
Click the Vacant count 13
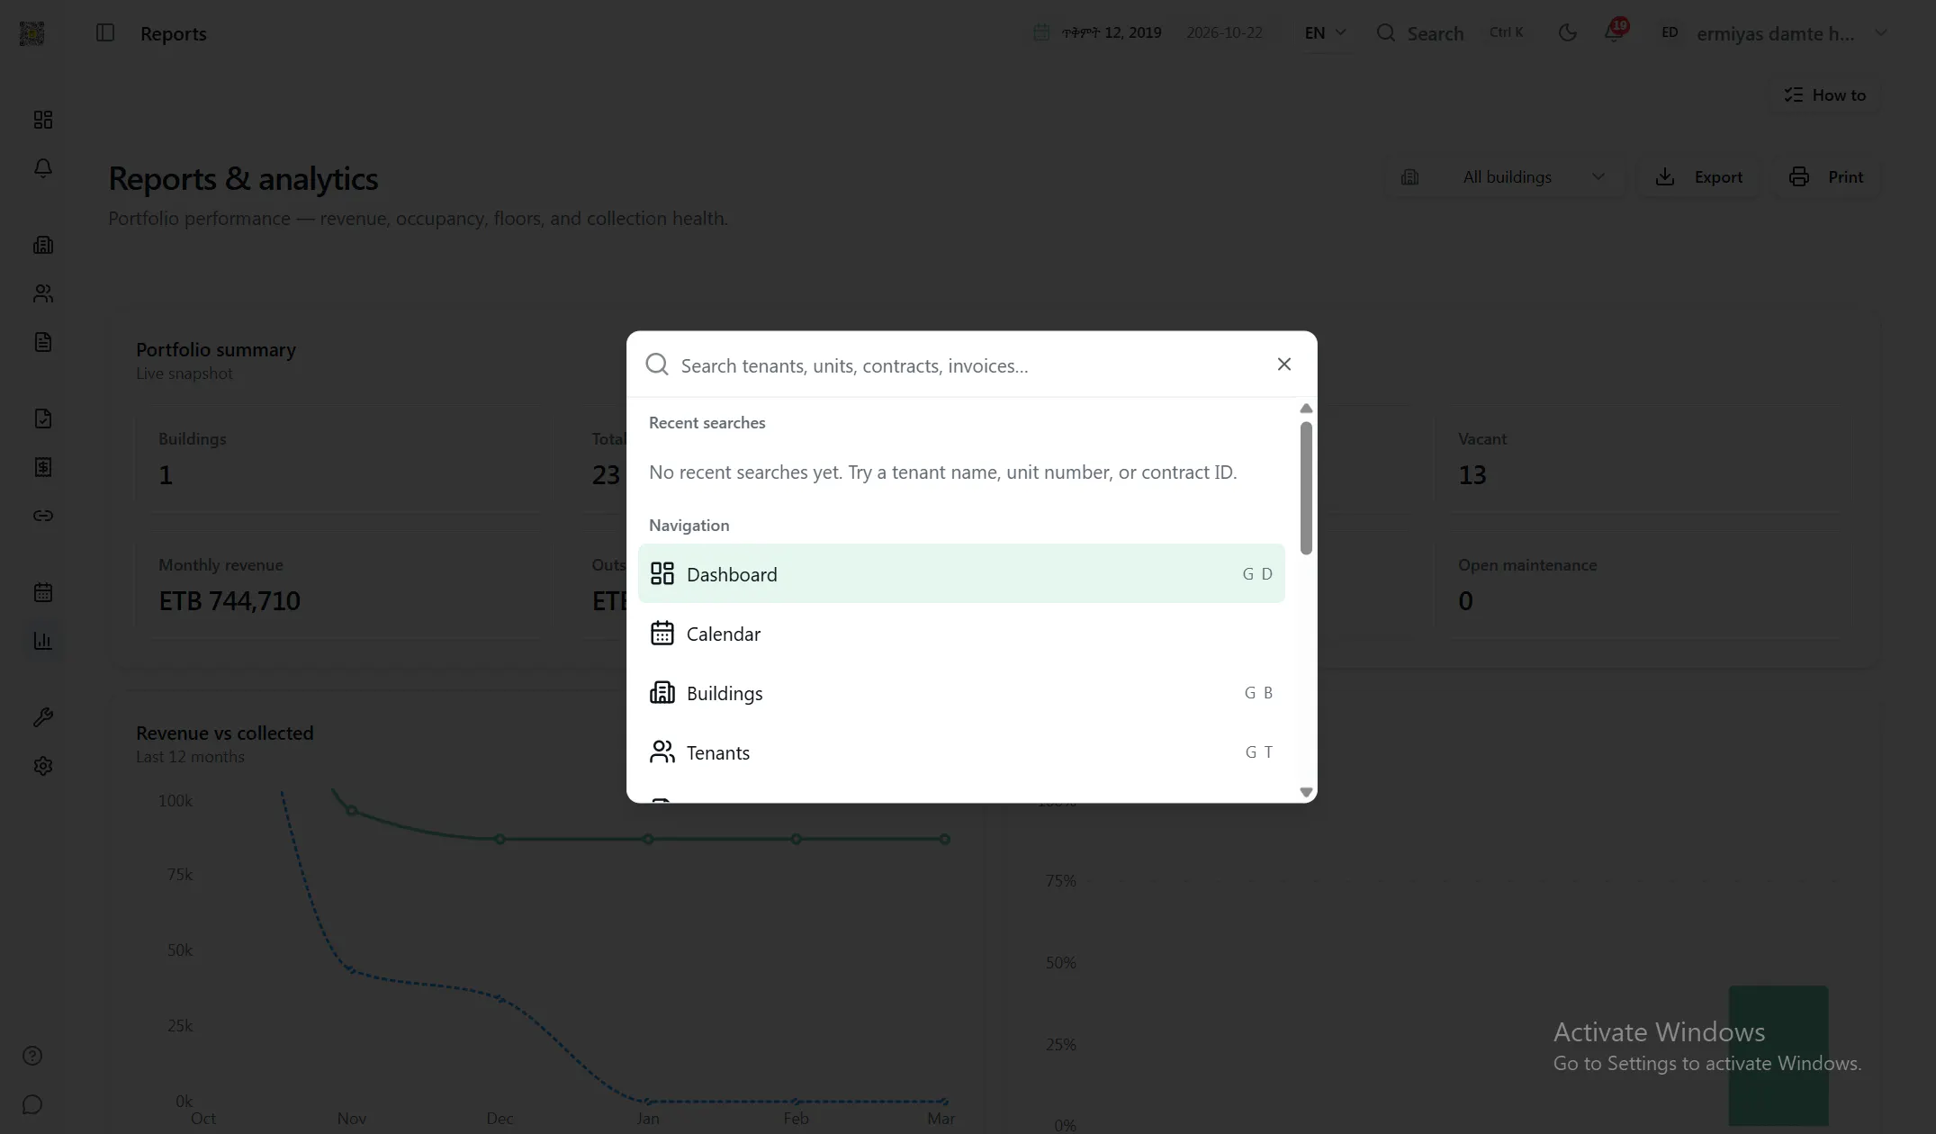point(1472,474)
